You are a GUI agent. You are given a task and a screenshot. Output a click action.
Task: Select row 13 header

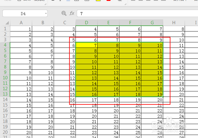tap(5, 94)
